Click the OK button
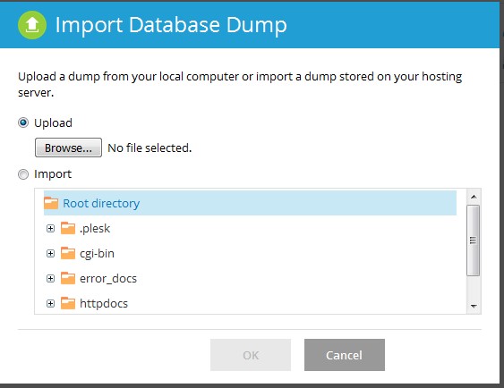This screenshot has height=388, width=504. 251,355
